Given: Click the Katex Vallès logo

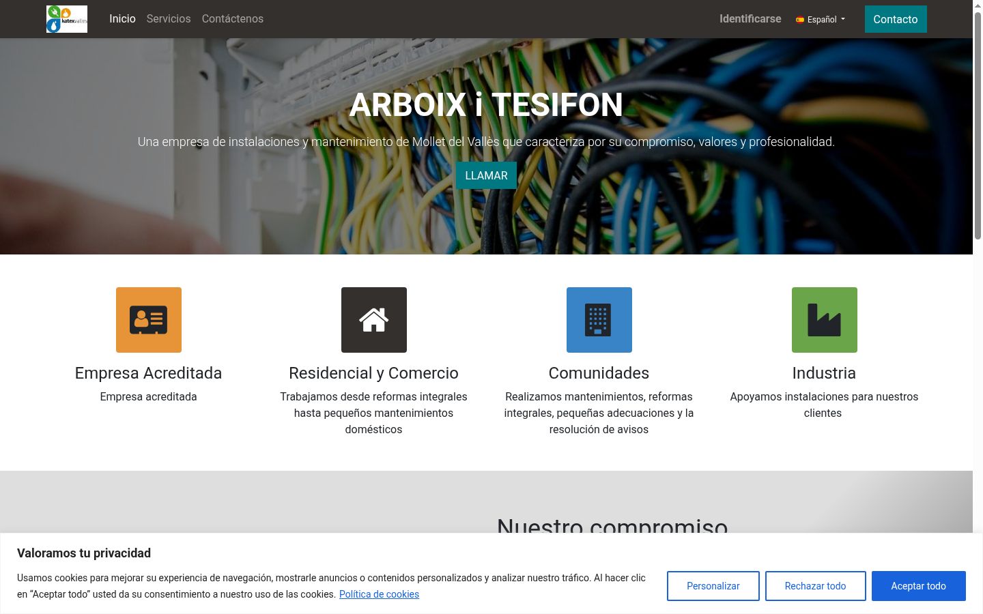Looking at the screenshot, I should pyautogui.click(x=67, y=19).
